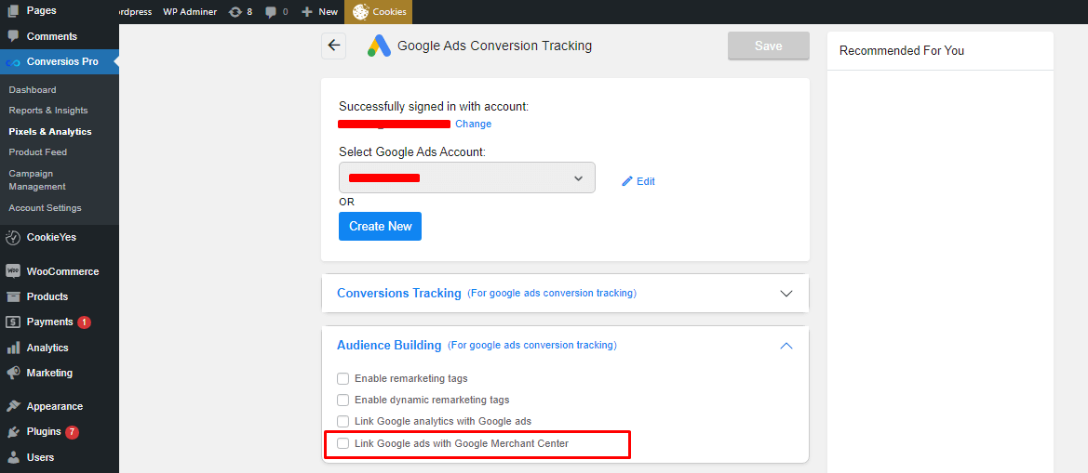Check Link Google analytics with Google ads
Viewport: 1088px width, 473px height.
point(343,421)
